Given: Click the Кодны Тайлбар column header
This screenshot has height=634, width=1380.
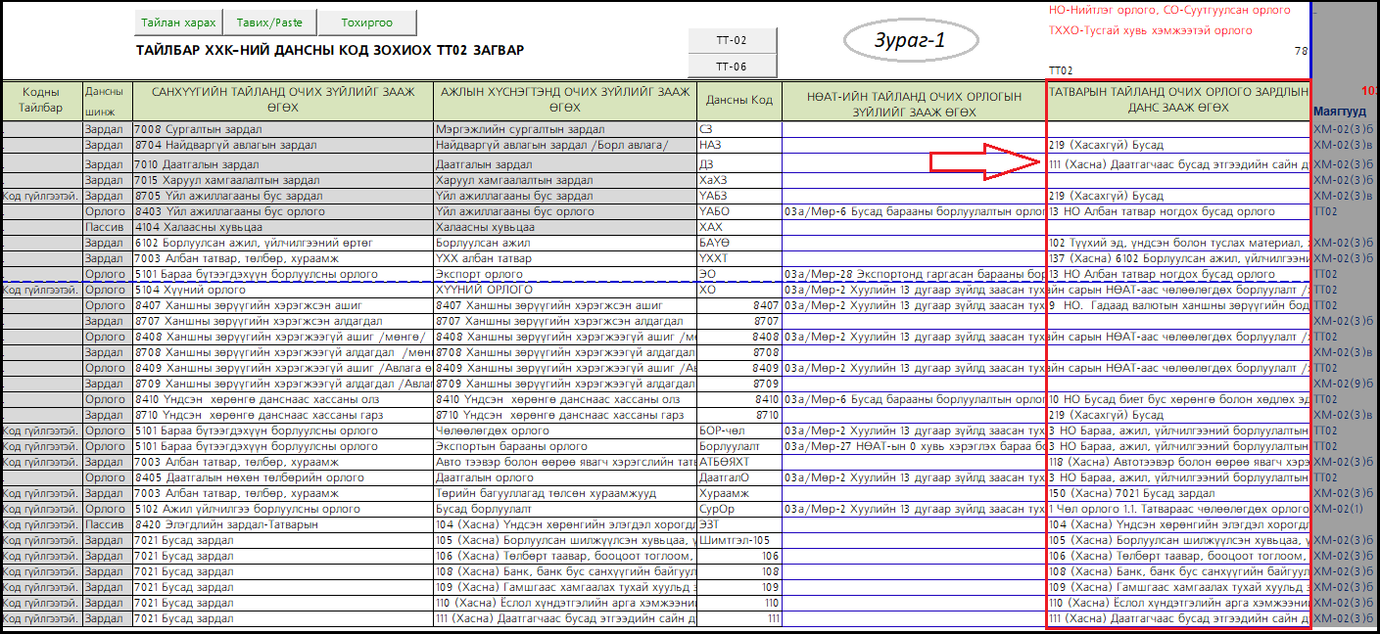Looking at the screenshot, I should (41, 100).
